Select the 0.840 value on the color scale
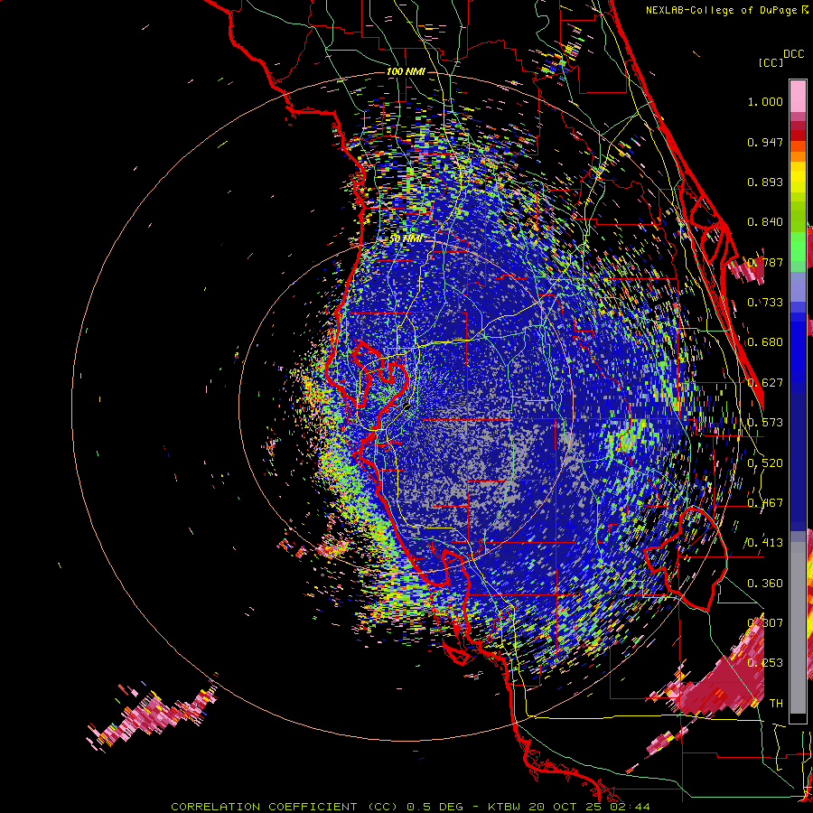The image size is (813, 813). 765,222
